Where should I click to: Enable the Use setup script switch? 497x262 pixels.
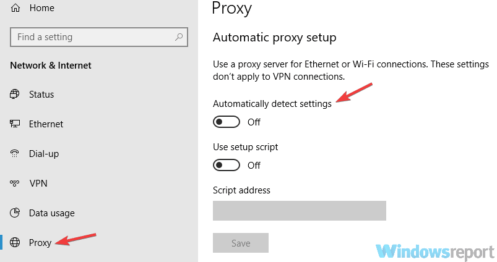(x=227, y=165)
